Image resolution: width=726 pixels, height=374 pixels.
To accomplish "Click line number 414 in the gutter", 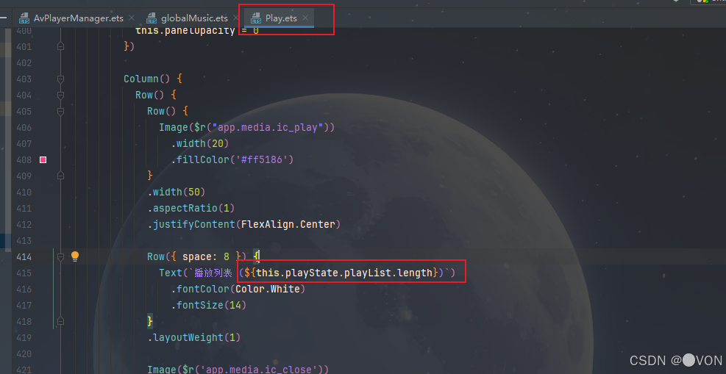I will 24,256.
